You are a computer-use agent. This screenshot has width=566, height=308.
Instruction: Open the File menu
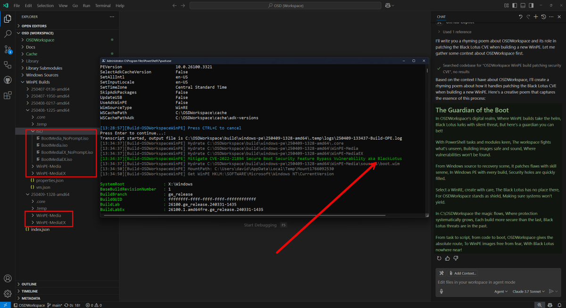tap(17, 6)
